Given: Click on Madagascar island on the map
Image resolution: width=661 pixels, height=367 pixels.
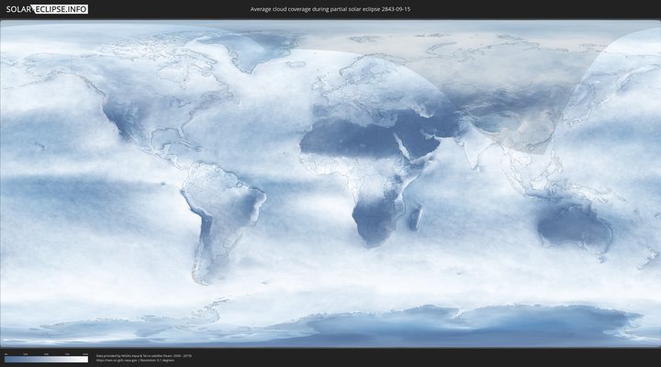Looking at the screenshot, I should point(416,218).
